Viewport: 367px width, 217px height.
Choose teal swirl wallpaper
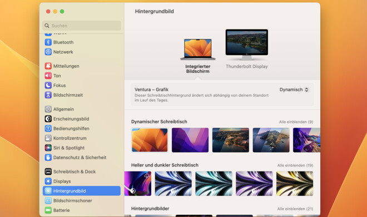coord(214,184)
